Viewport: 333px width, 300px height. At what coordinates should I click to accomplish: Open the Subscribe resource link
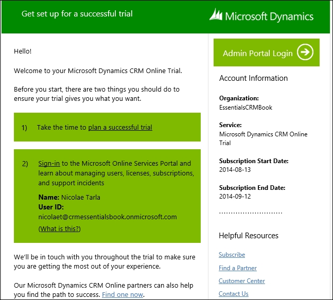pyautogui.click(x=232, y=255)
